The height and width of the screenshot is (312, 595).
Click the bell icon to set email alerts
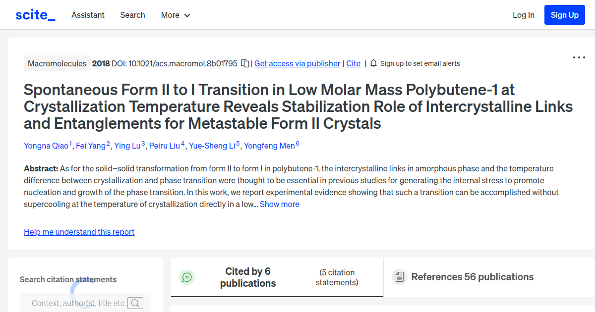[373, 63]
